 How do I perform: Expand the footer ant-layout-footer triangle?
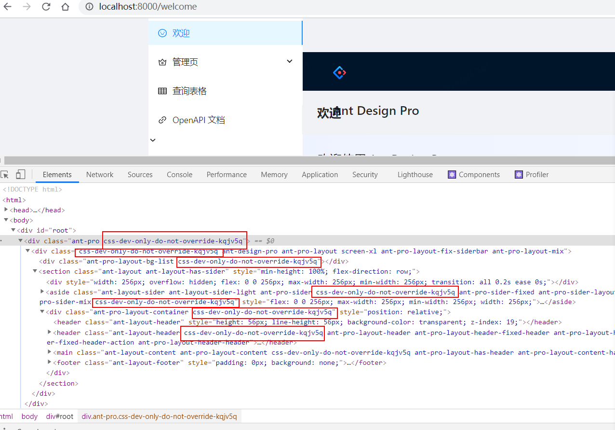pyautogui.click(x=50, y=362)
